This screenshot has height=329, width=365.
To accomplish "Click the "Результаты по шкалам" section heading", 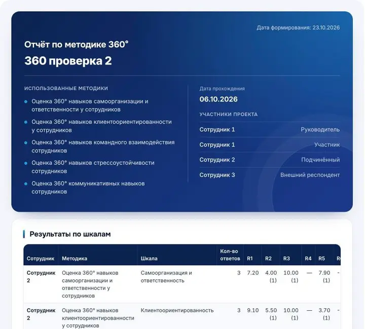I will tap(70, 234).
